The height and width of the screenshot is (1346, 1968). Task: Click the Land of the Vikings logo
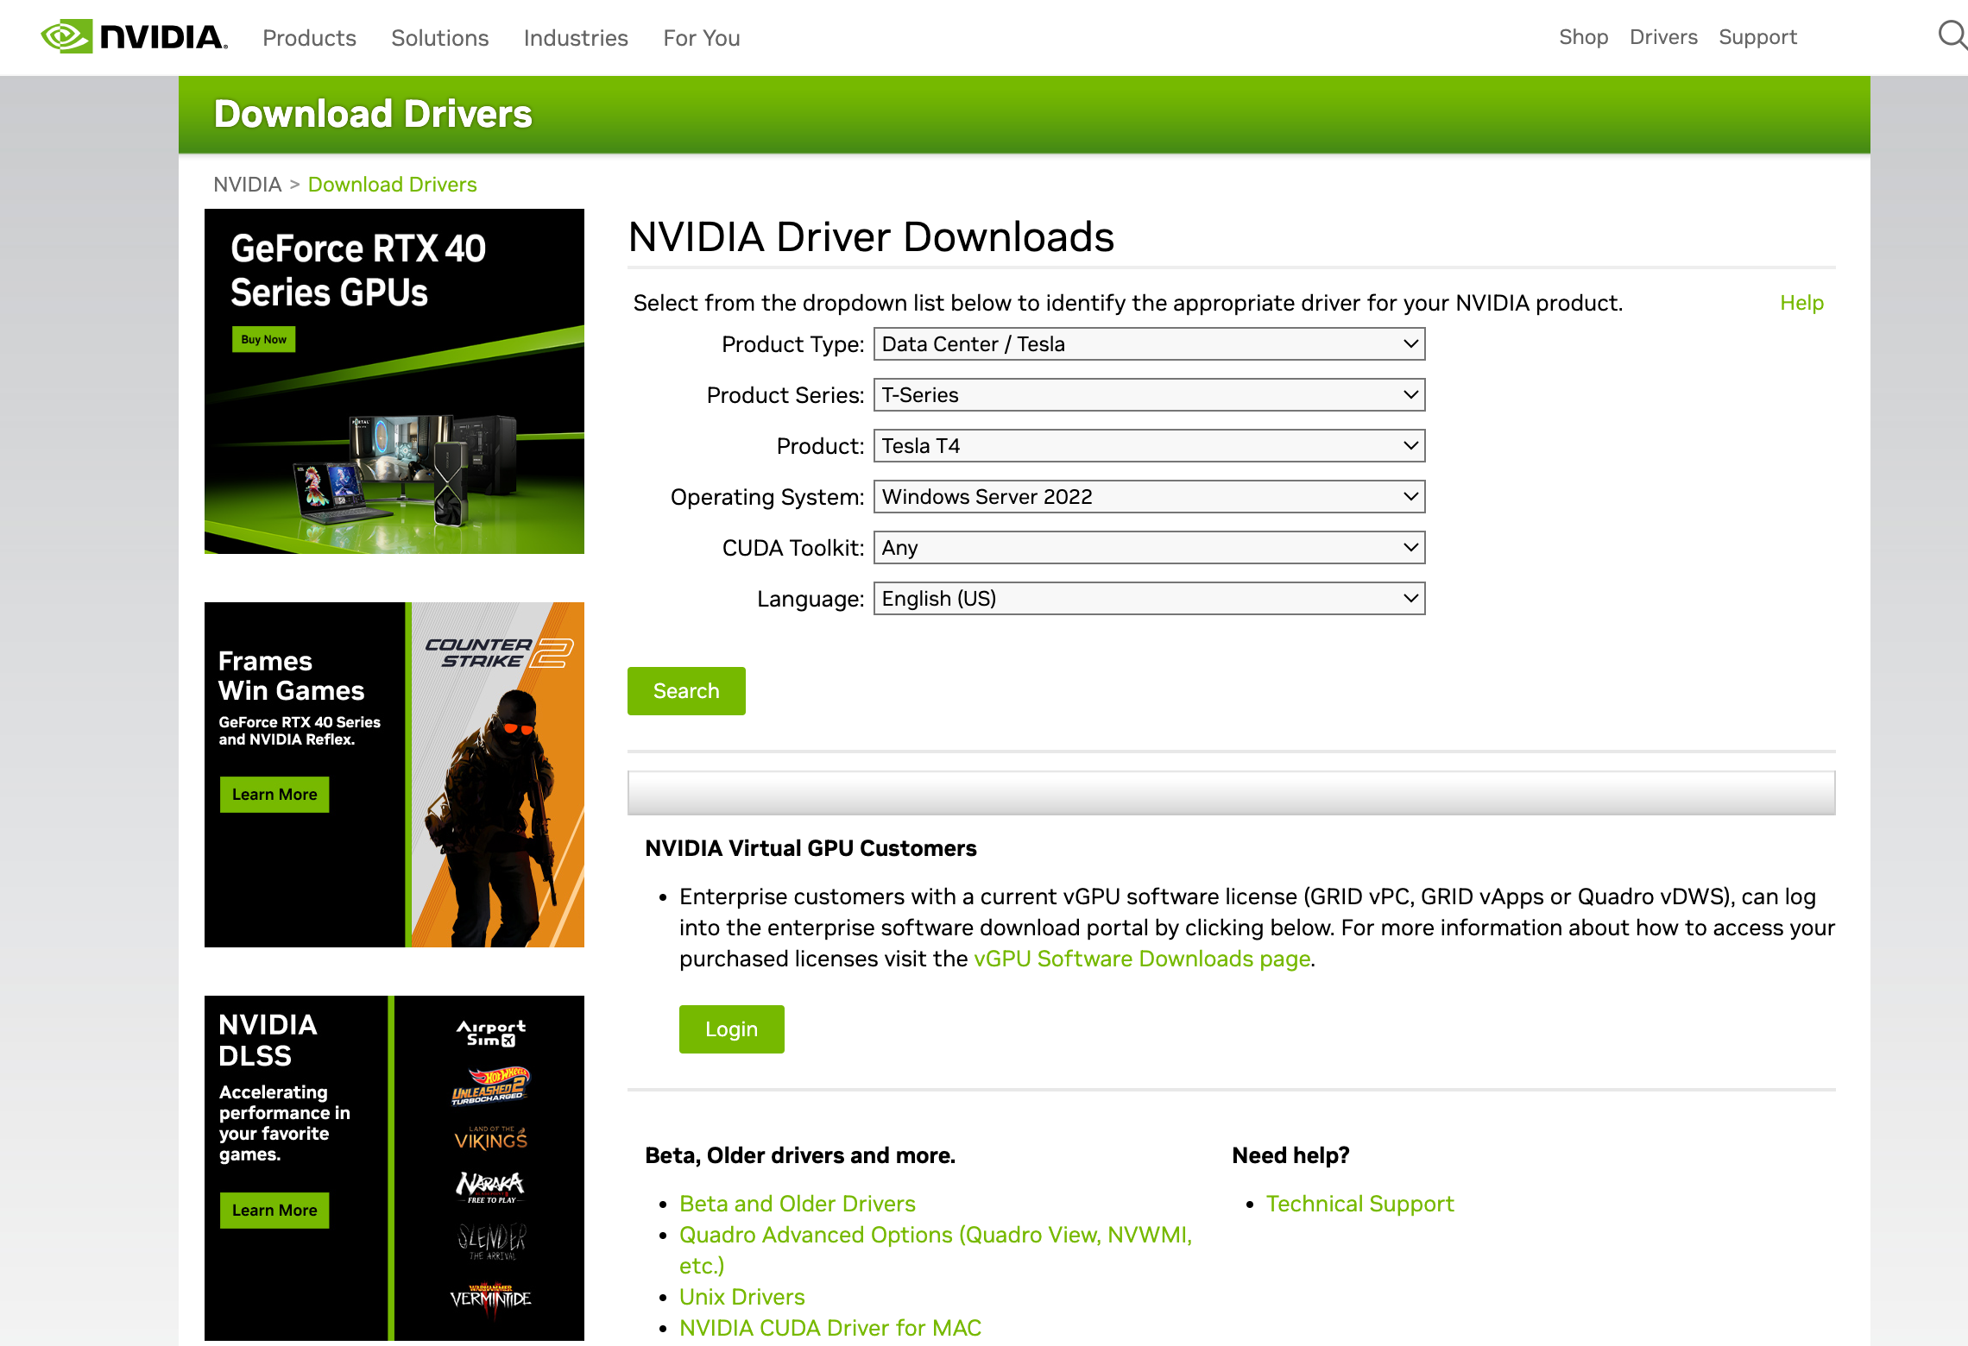coord(490,1138)
